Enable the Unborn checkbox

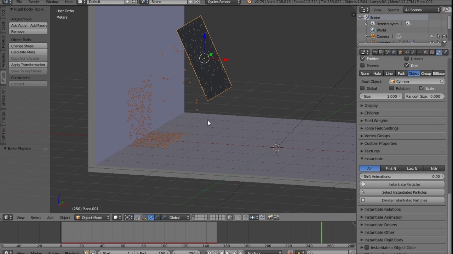(407, 59)
